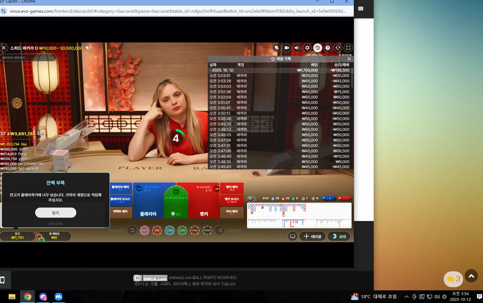Click the 총 베팅금 ₩0 chips display
Screen dimensions: 483x303
click(x=54, y=236)
